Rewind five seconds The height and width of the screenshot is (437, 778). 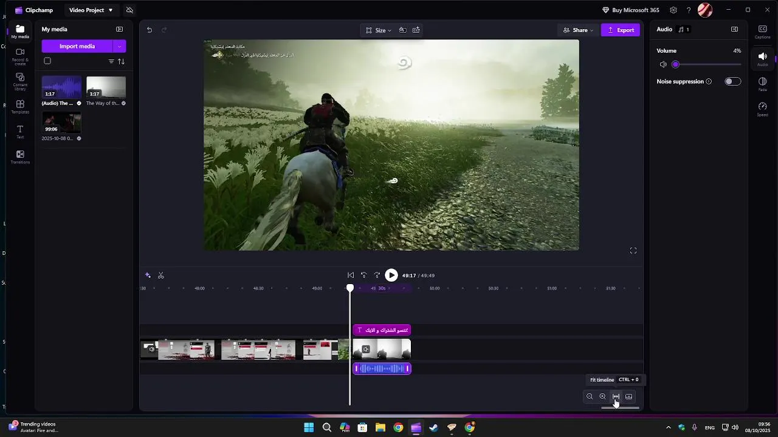[363, 276]
